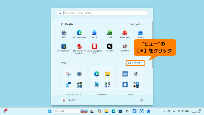
Task: Open the laptop-gear app in third category
Action: [125, 74]
